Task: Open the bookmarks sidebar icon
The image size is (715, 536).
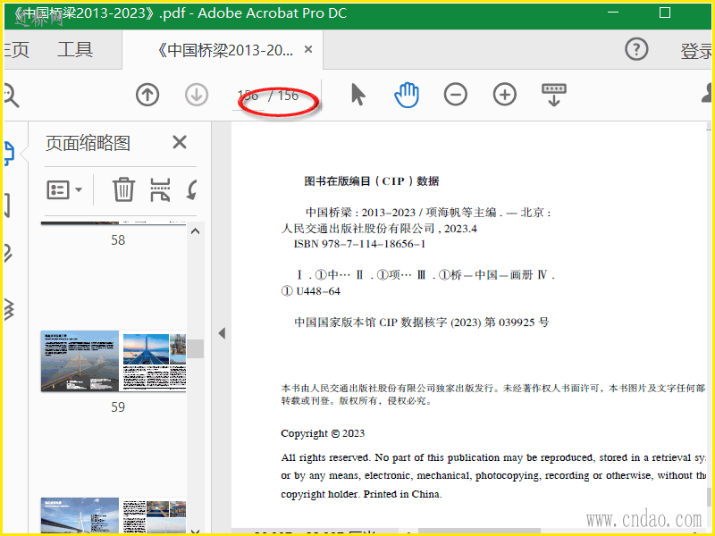Action: [7, 205]
